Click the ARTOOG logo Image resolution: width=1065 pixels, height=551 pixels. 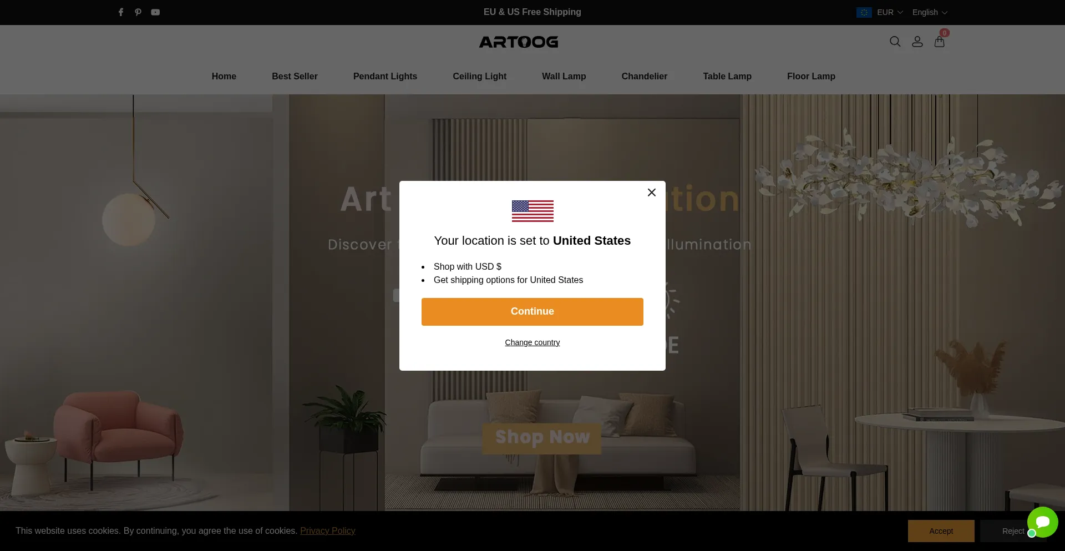point(519,42)
